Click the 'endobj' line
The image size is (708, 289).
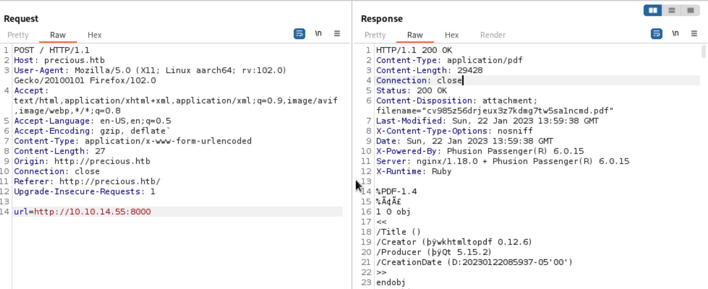click(391, 283)
